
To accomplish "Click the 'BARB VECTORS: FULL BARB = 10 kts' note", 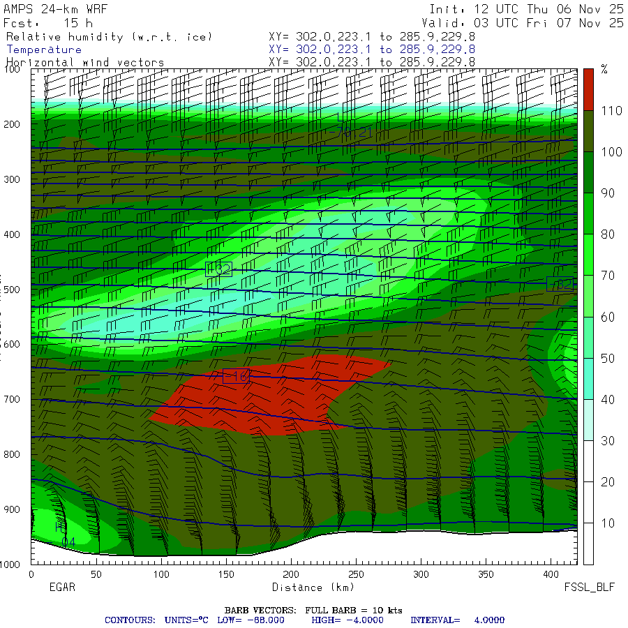I will 313,611.
